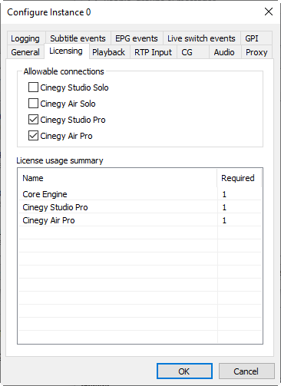
Task: Switch to the Live switch events tab
Action: [201, 38]
